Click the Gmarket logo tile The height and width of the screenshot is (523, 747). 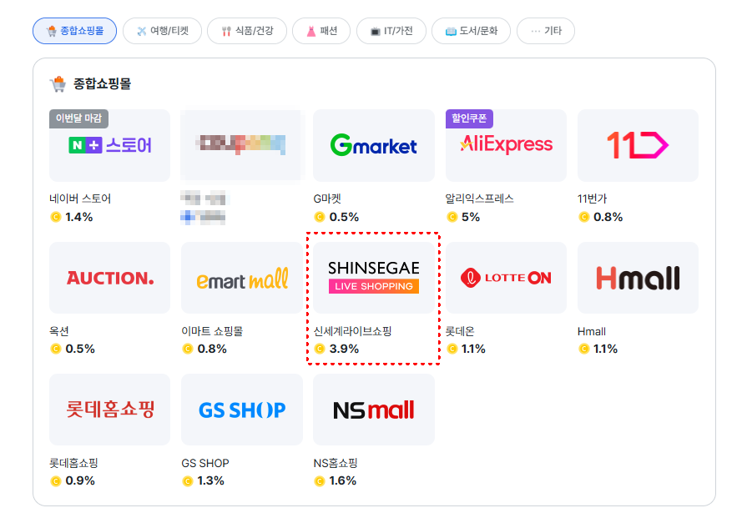point(373,145)
